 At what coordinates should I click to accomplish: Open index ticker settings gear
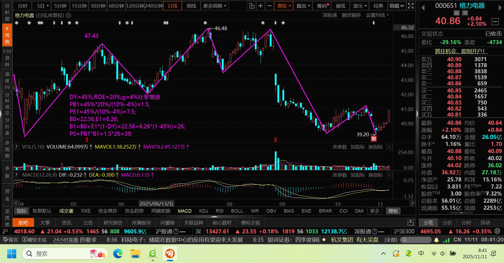tap(497, 231)
